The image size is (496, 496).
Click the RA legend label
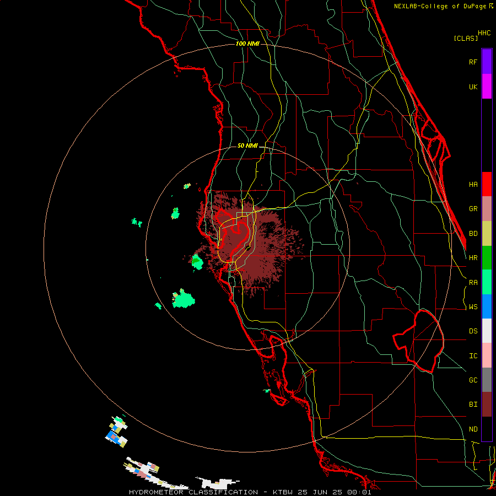pos(473,282)
